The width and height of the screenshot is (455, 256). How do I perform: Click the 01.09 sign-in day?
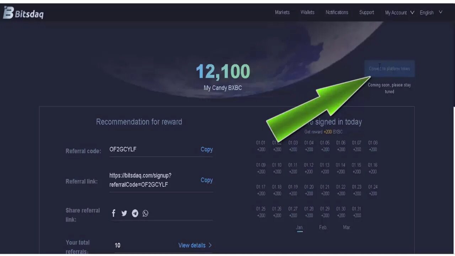point(261,168)
